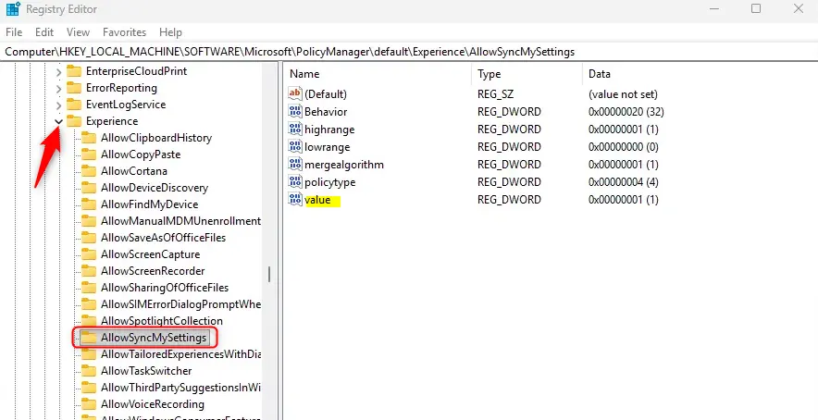
Task: Select the highrange value name
Action: [329, 130]
